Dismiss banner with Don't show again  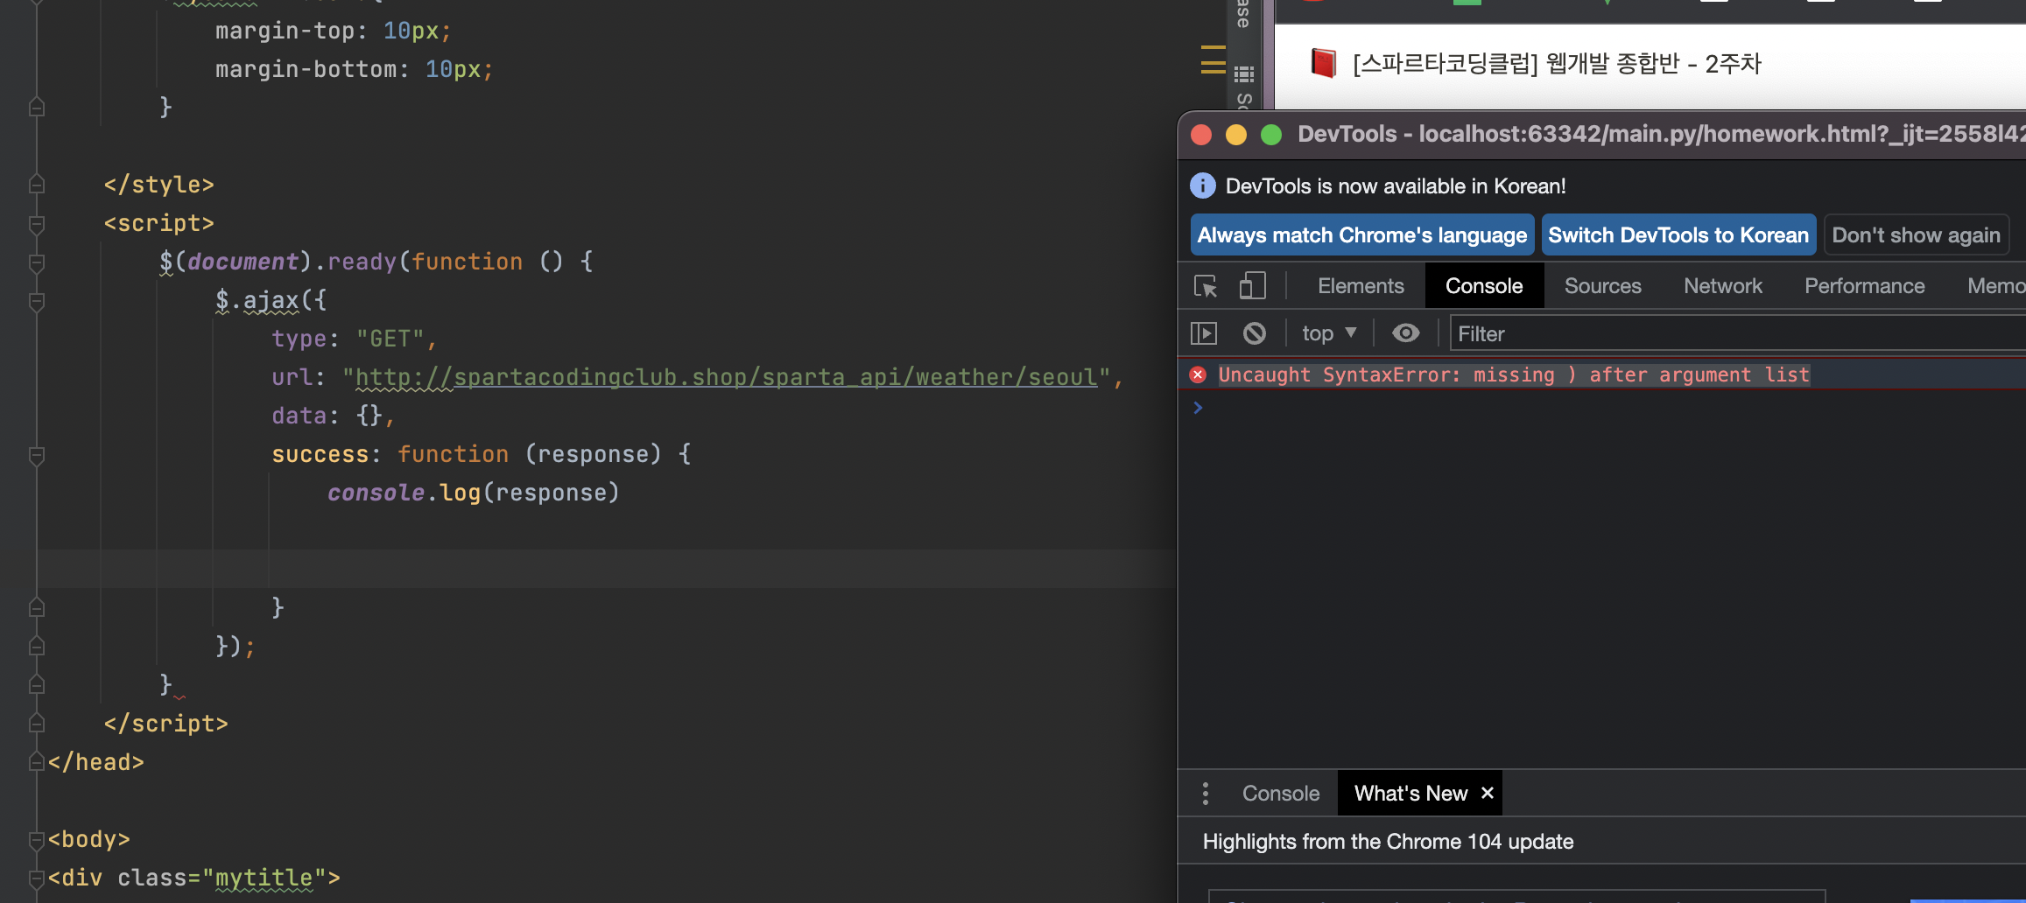(x=1916, y=235)
